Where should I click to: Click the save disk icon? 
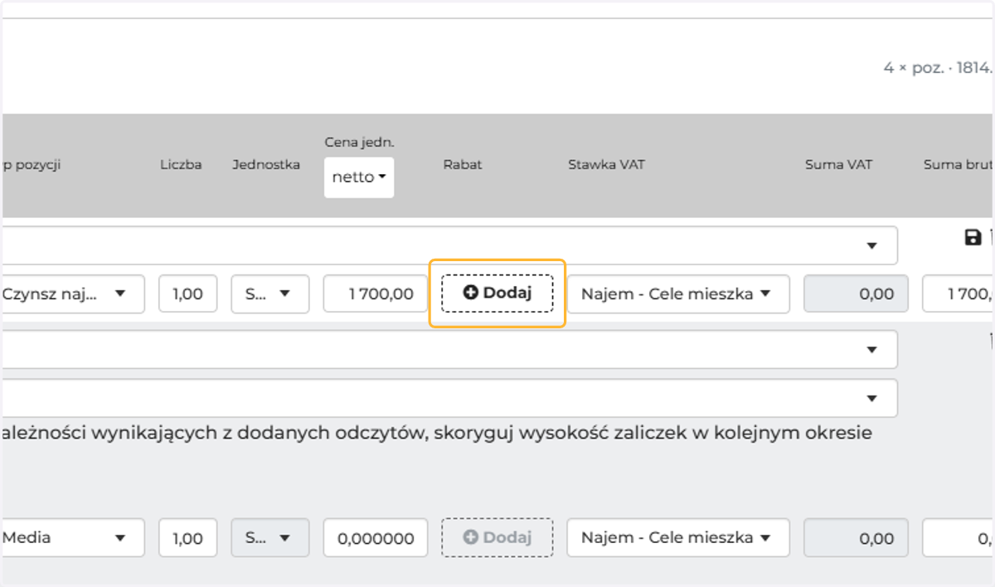tap(973, 238)
